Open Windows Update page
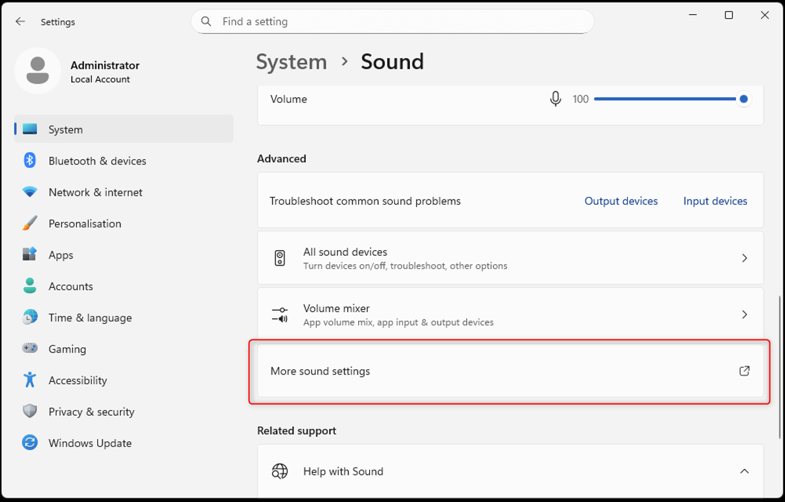Screen dimensions: 785x502 (x=124, y=443)
